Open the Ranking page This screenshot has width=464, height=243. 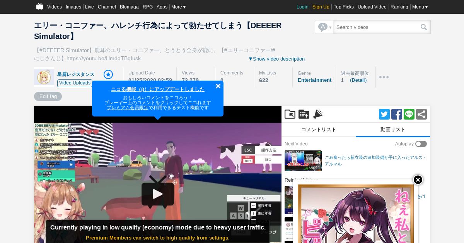click(399, 7)
